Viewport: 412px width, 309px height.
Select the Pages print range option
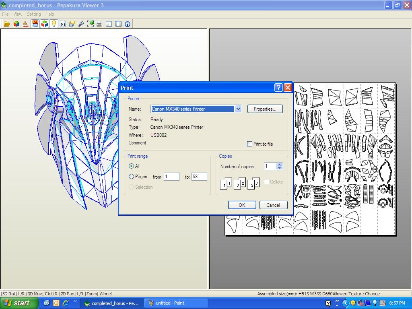pos(132,177)
